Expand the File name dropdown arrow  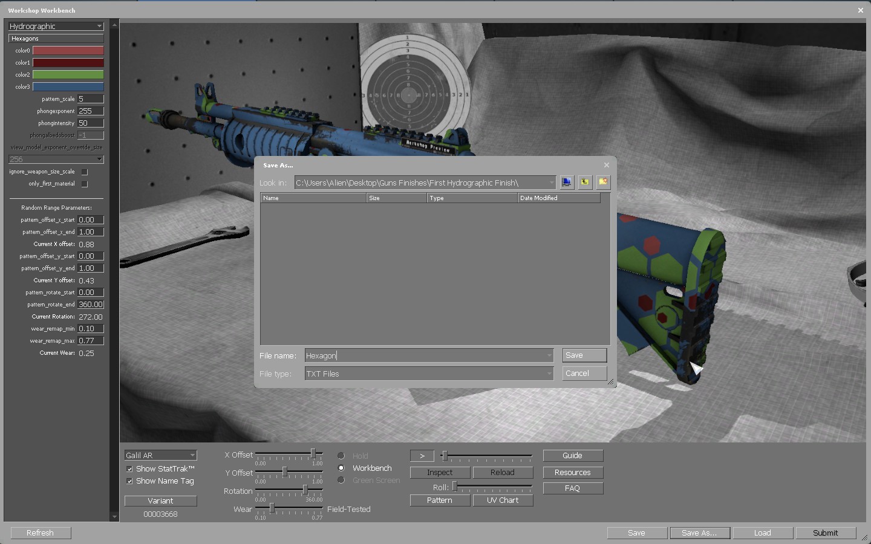tap(549, 355)
